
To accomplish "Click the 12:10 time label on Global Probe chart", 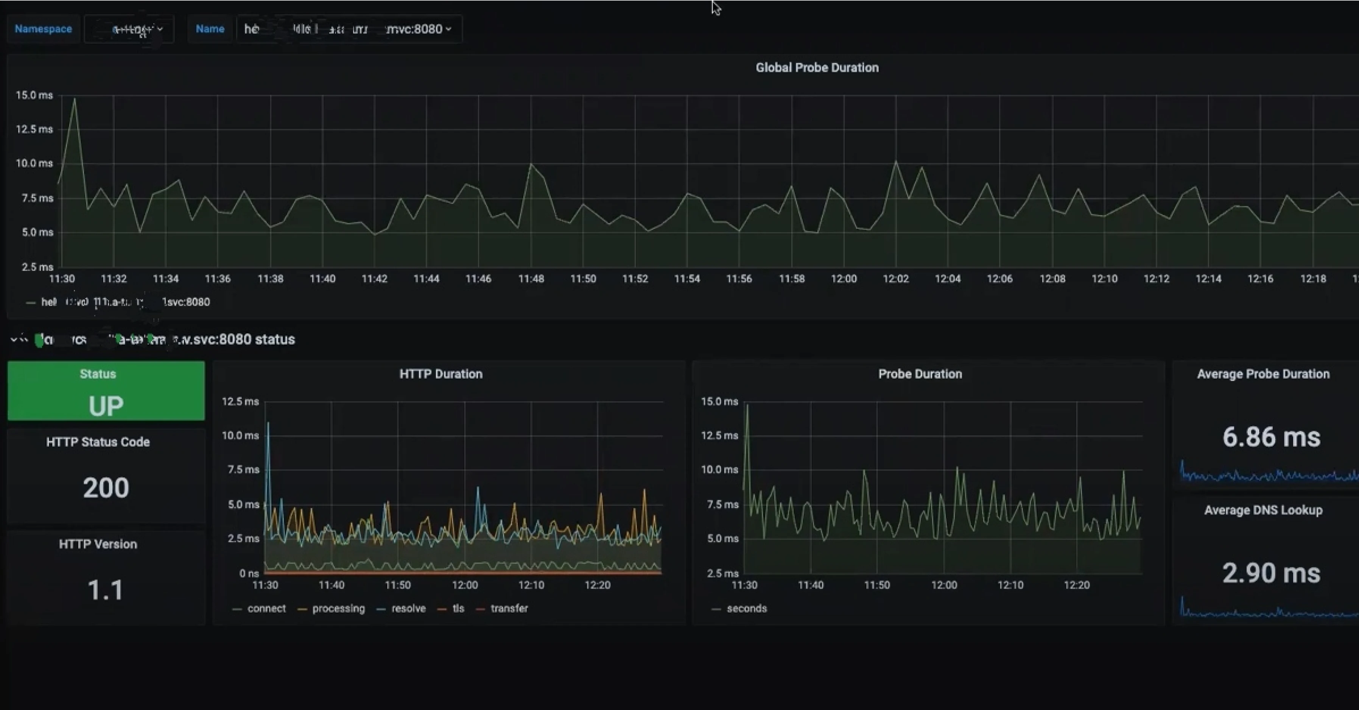I will pyautogui.click(x=1104, y=279).
